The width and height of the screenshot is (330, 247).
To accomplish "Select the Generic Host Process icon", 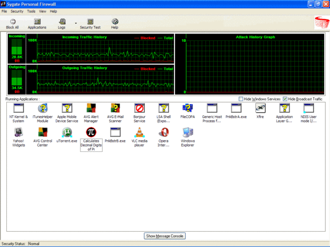I will point(212,108).
